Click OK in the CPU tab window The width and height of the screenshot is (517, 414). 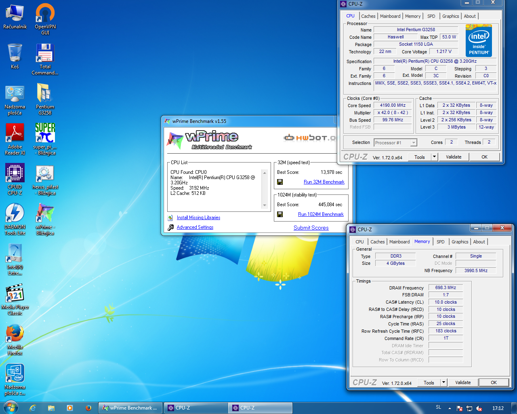click(484, 157)
